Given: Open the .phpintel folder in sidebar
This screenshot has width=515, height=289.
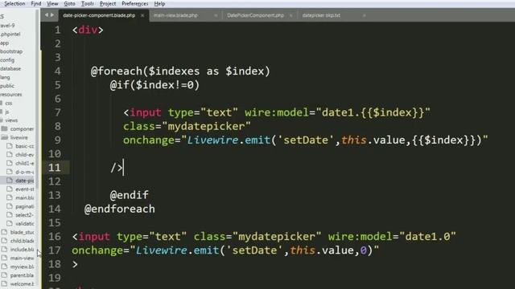Looking at the screenshot, I should pyautogui.click(x=10, y=34).
